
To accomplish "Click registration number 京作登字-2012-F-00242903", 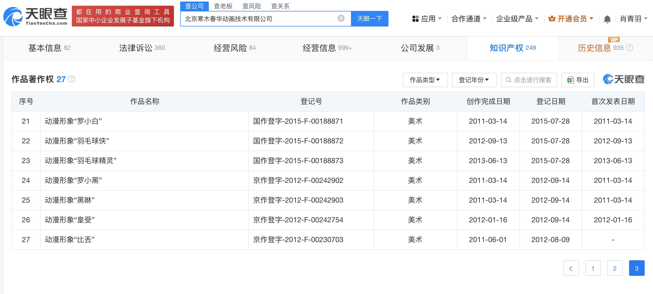I will pos(298,200).
